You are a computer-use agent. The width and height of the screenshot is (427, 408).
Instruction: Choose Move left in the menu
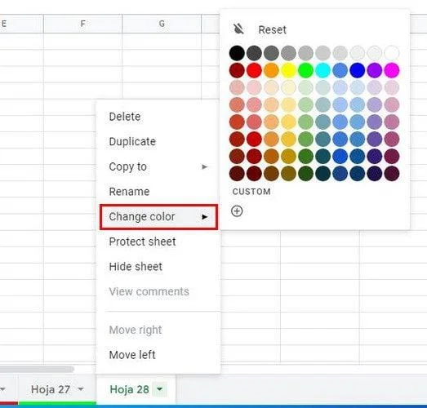point(132,355)
